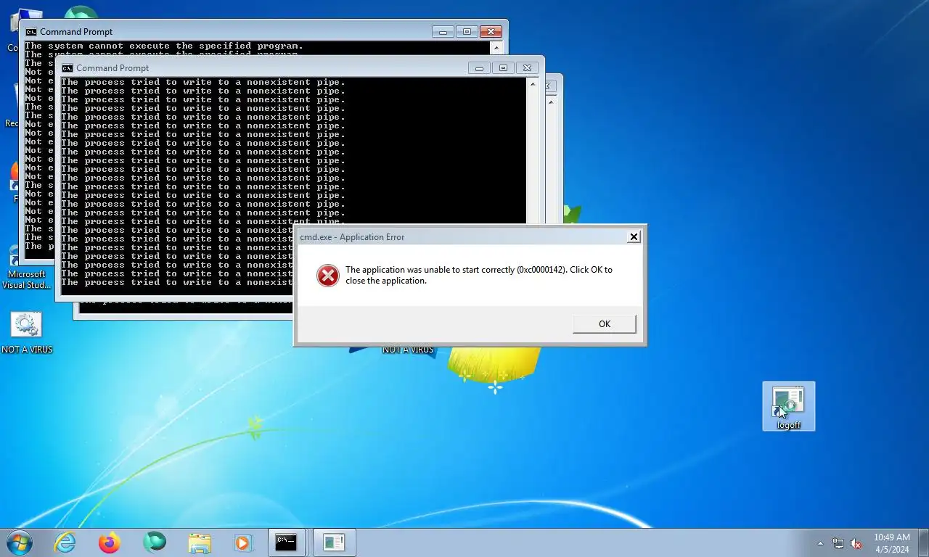Image resolution: width=929 pixels, height=557 pixels.
Task: Launch Internet Explorer from the taskbar
Action: [65, 542]
